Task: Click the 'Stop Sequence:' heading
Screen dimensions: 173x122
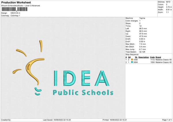Action: tap(132, 55)
